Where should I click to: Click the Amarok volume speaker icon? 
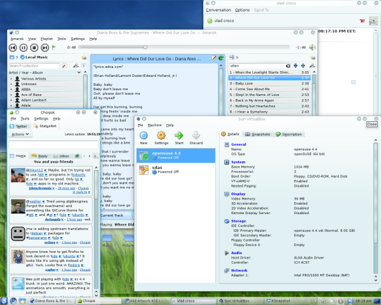tap(312, 48)
